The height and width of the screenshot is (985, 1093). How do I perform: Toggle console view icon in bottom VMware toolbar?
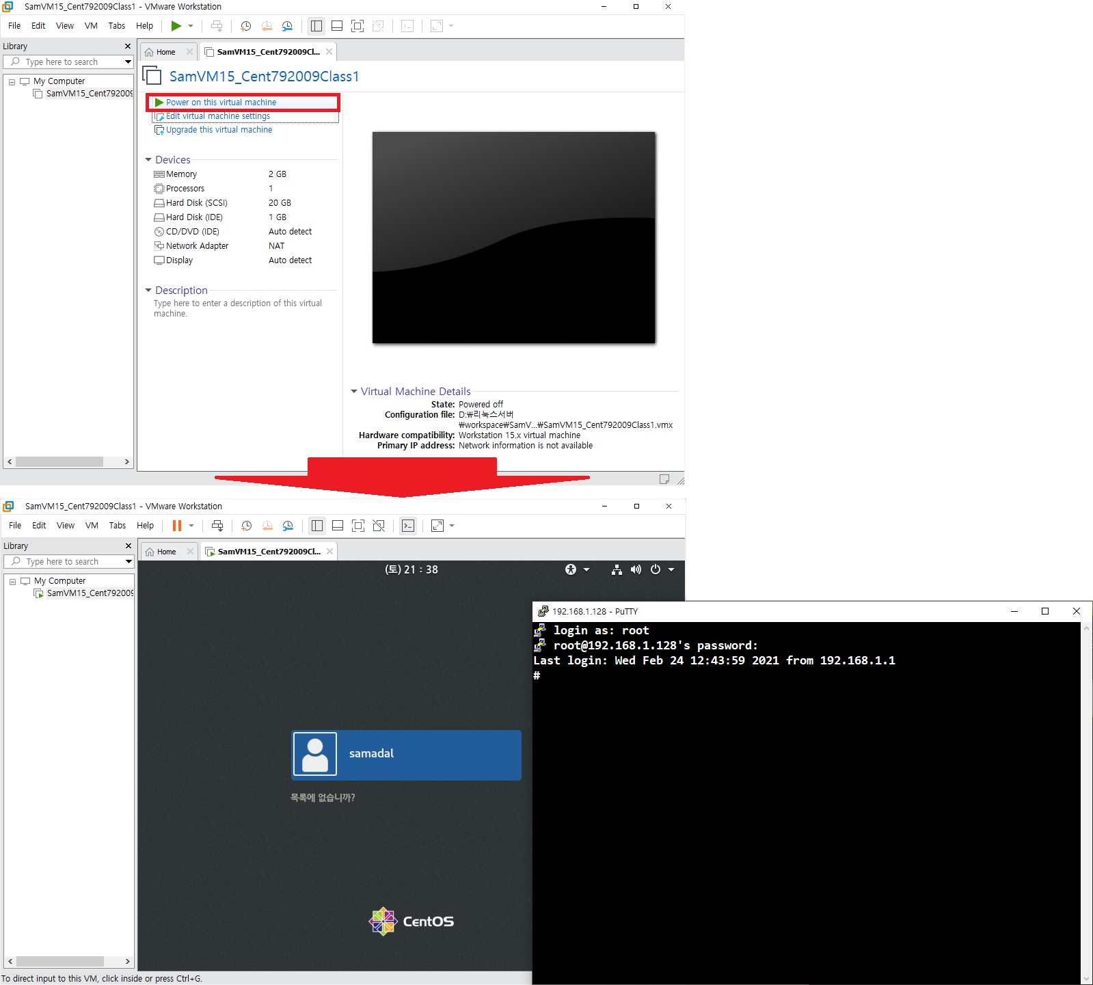click(x=408, y=526)
